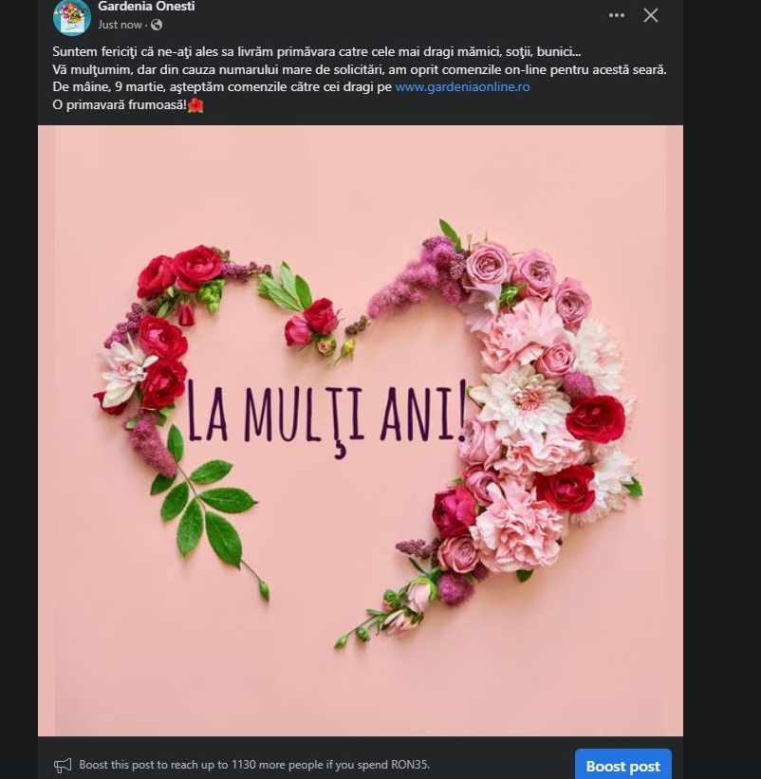The width and height of the screenshot is (761, 779).
Task: Click the large white dahlia in the photo
Action: [x=521, y=398]
